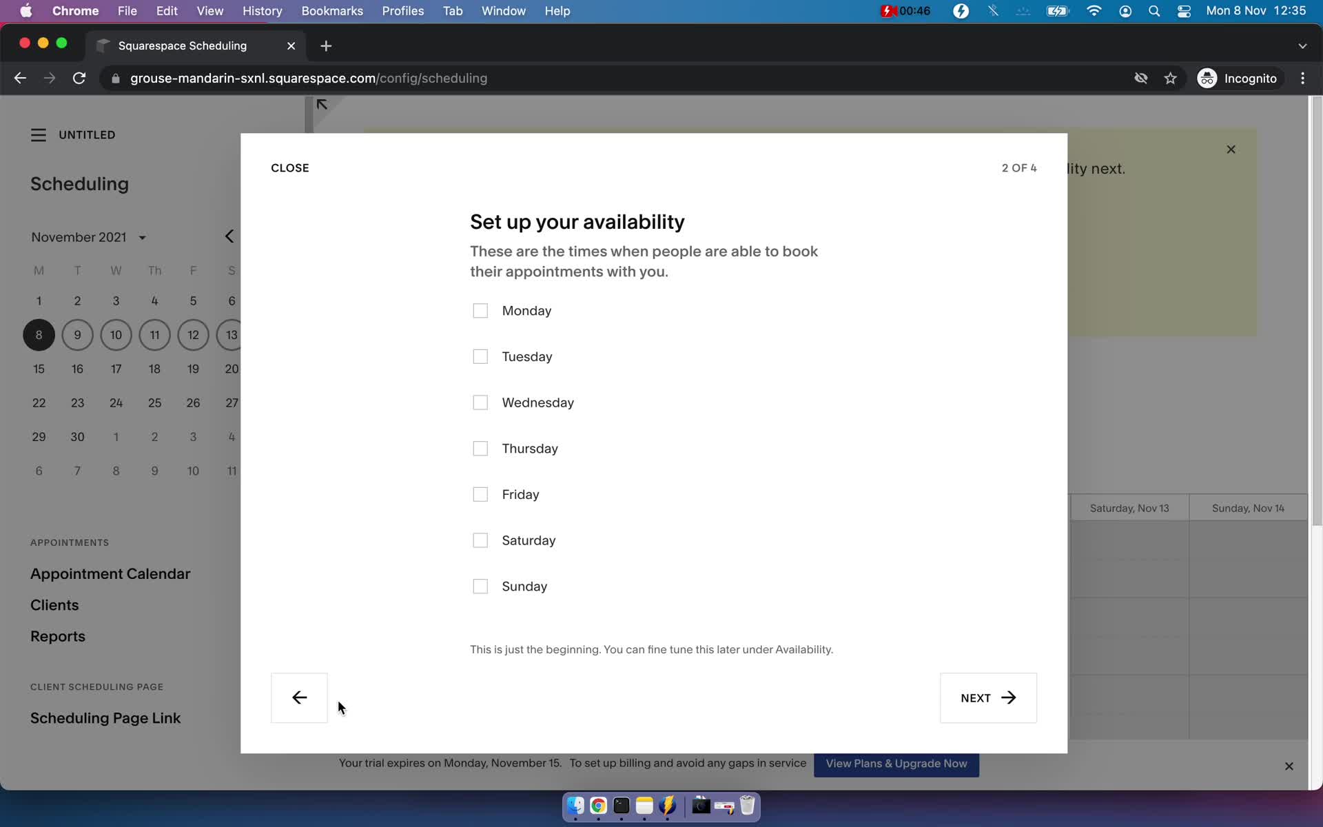Screen dimensions: 1323x827
Task: Click the Saturday, Nov 13 column header
Action: coord(1129,508)
